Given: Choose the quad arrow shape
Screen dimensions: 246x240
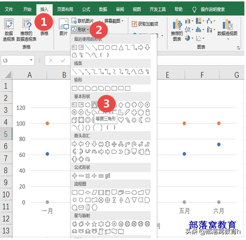Looking at the screenshot, I should [114, 144].
